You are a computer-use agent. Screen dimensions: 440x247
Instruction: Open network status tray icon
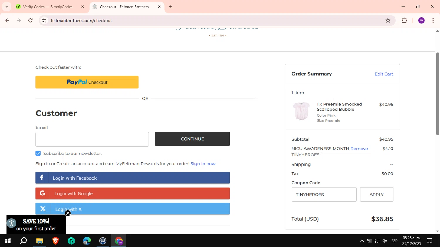(377, 241)
